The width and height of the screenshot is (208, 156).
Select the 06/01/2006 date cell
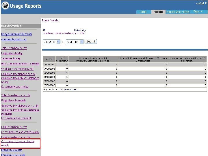(x=49, y=73)
